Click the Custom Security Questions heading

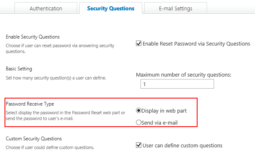[x=34, y=139]
